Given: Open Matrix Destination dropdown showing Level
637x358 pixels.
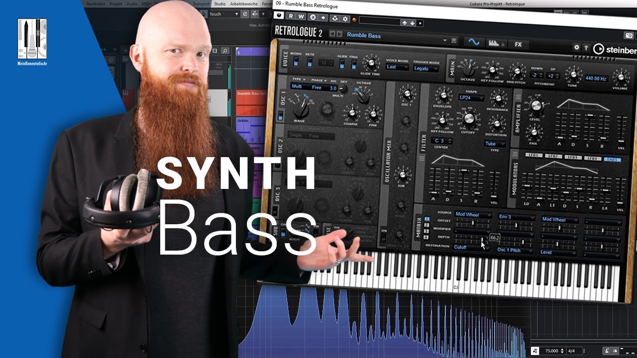Looking at the screenshot, I should [x=559, y=252].
